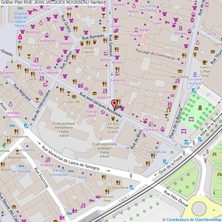This screenshot has height=222, width=222.
Task: Click the Arpèges Partitions jewelry ring icon
Action: [x=11, y=105]
